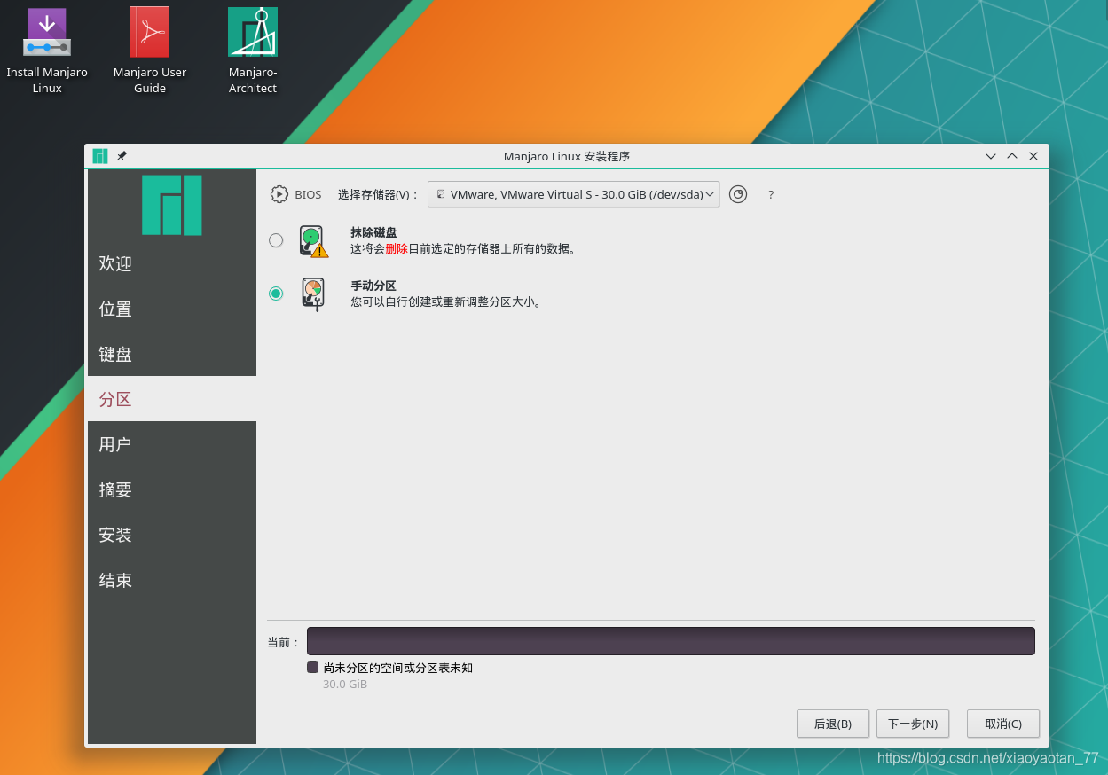Click the BIOS boot mode icon
The height and width of the screenshot is (775, 1108).
click(279, 194)
